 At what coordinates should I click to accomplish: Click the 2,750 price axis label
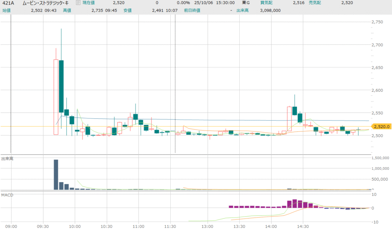click(377, 22)
